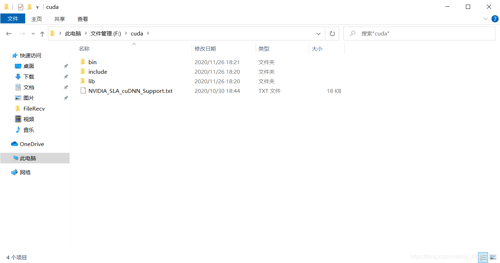The height and width of the screenshot is (263, 500).
Task: Open FileRecv folder in the navigation pane
Action: tap(34, 108)
